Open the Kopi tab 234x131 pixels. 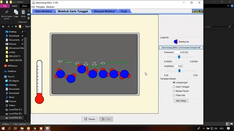tap(124, 11)
